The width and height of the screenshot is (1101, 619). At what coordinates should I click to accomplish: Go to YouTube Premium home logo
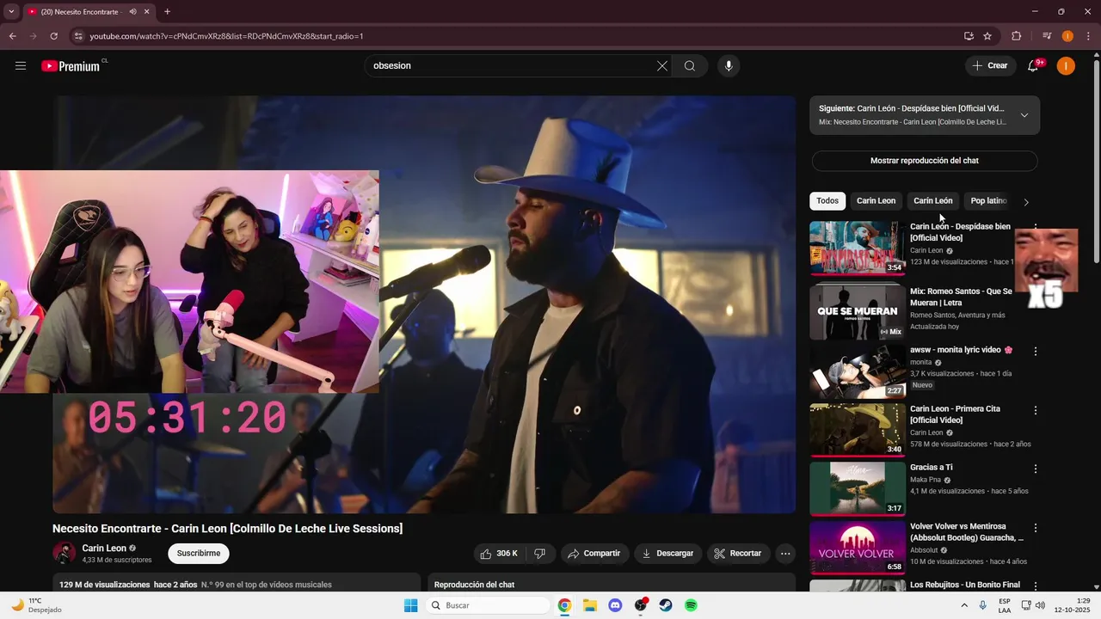click(72, 66)
